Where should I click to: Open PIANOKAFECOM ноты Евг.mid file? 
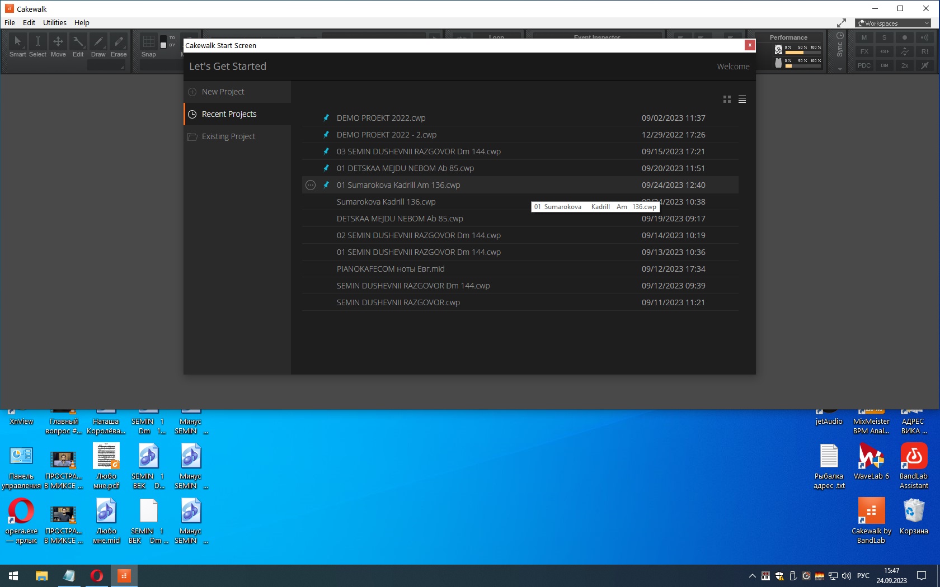[x=520, y=269]
